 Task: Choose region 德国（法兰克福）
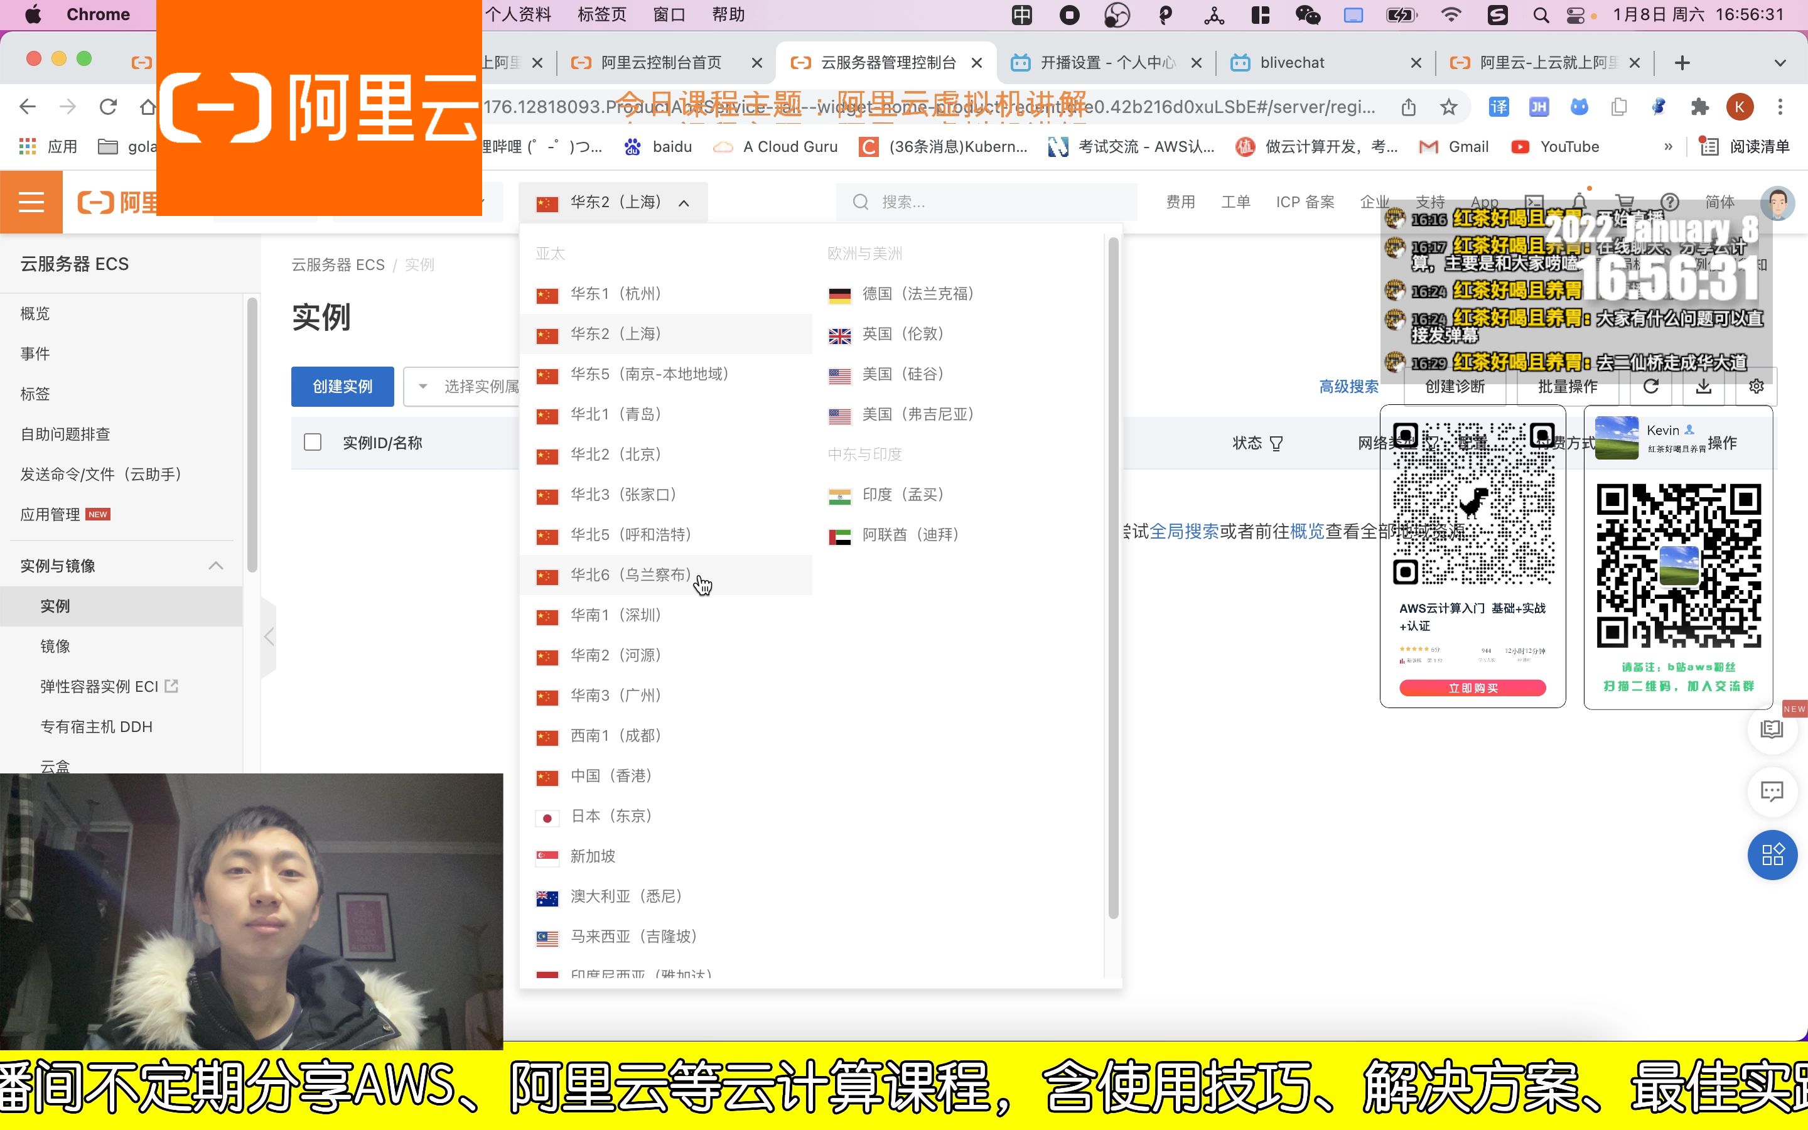point(917,294)
